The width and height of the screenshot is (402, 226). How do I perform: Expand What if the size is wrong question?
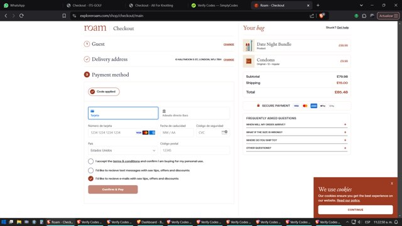click(296, 132)
